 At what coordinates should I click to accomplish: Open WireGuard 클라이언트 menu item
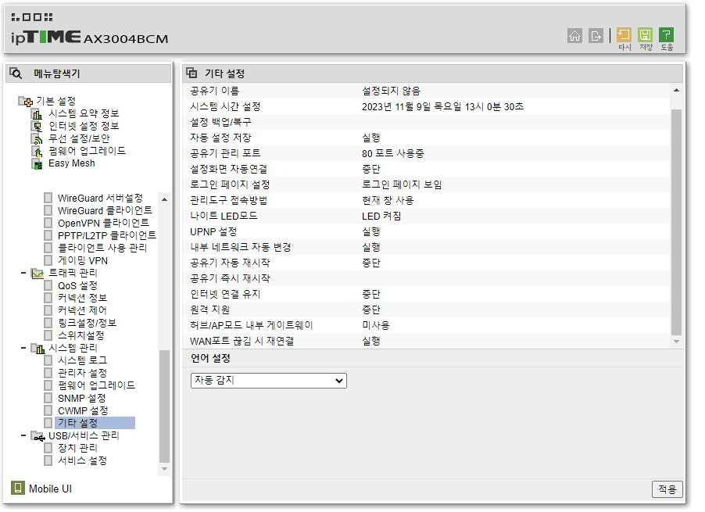pyautogui.click(x=106, y=210)
